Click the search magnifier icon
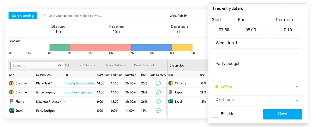The image size is (312, 127). pos(59,66)
